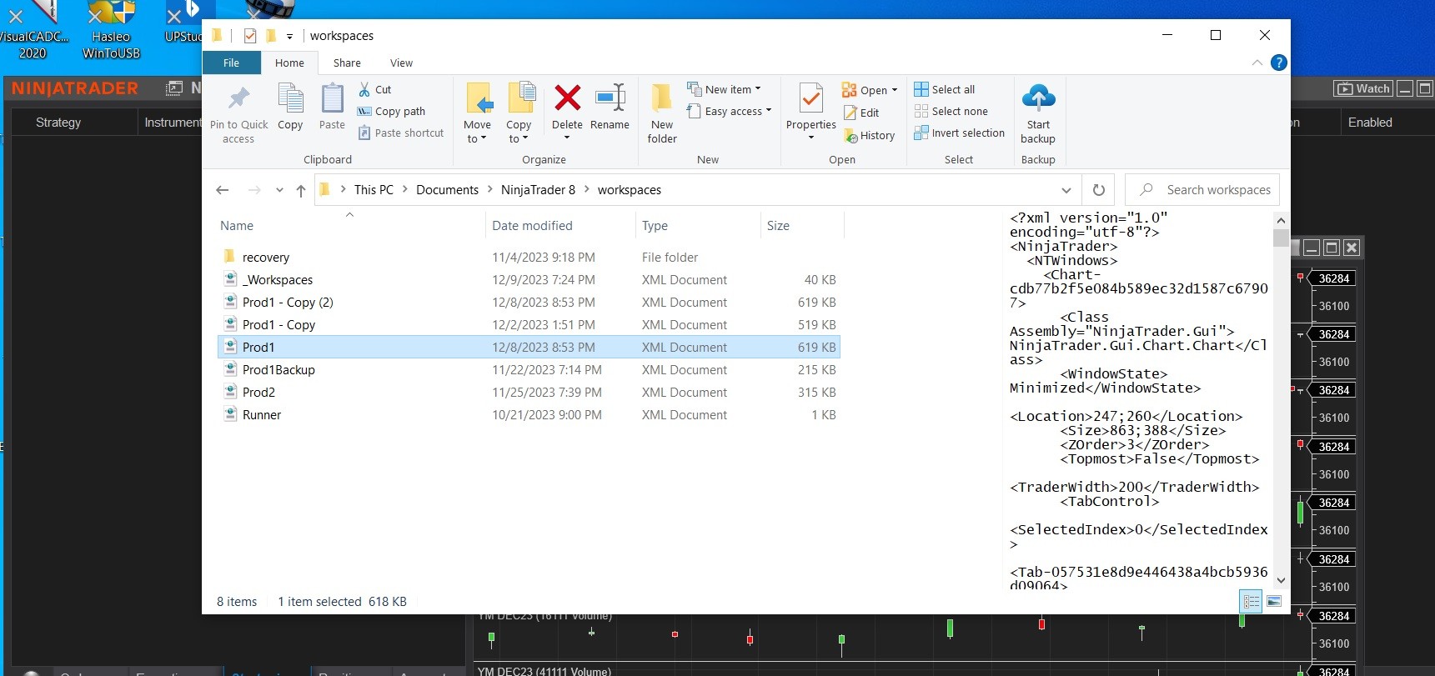1435x676 pixels.
Task: Expand the Open button dropdown
Action: 895,90
